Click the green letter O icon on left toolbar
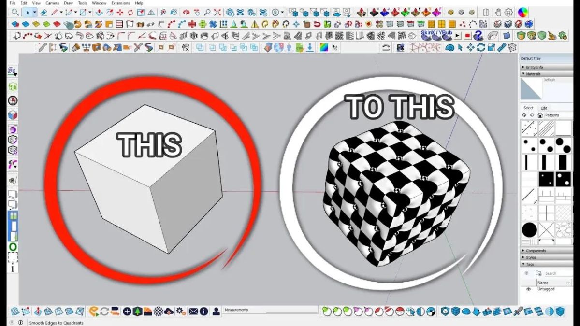Image resolution: width=580 pixels, height=326 pixels. point(13,247)
